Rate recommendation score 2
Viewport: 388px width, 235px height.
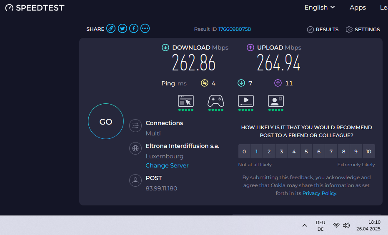pyautogui.click(x=269, y=151)
